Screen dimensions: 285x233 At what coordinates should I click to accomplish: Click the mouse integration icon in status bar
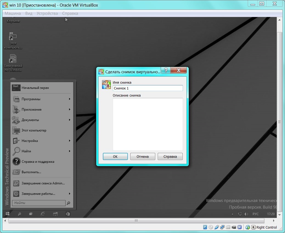247,227
